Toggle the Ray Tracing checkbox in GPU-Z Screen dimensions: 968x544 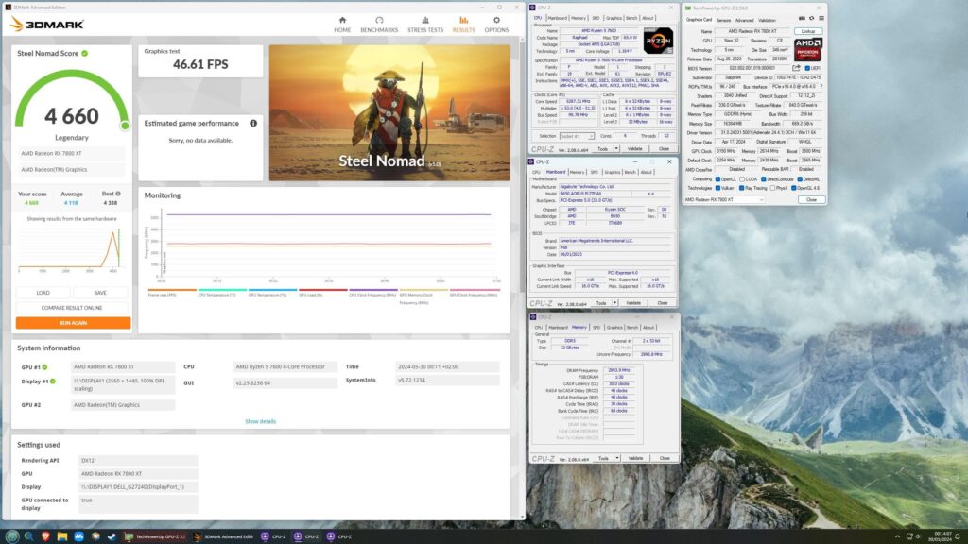[741, 188]
